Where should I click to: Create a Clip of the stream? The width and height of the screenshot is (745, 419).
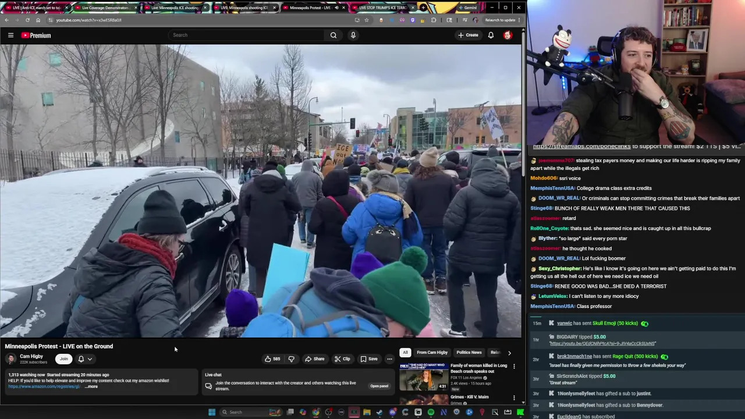tap(342, 358)
